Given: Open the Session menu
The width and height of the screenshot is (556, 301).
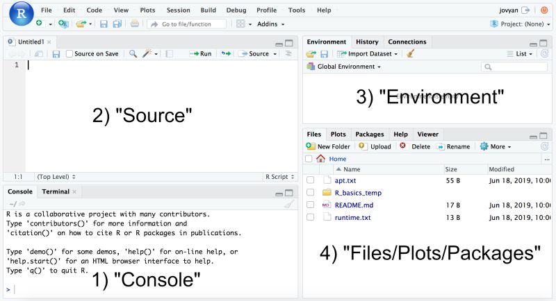Looking at the screenshot, I should 179,10.
